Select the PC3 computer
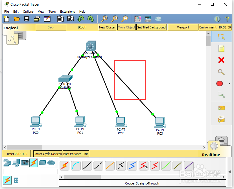The height and width of the screenshot is (189, 234). click(x=160, y=123)
